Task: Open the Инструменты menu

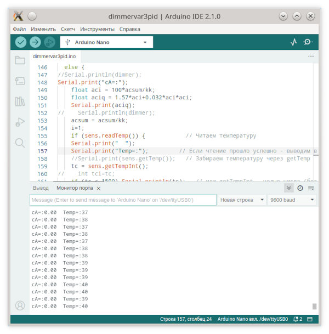Action: pyautogui.click(x=97, y=29)
